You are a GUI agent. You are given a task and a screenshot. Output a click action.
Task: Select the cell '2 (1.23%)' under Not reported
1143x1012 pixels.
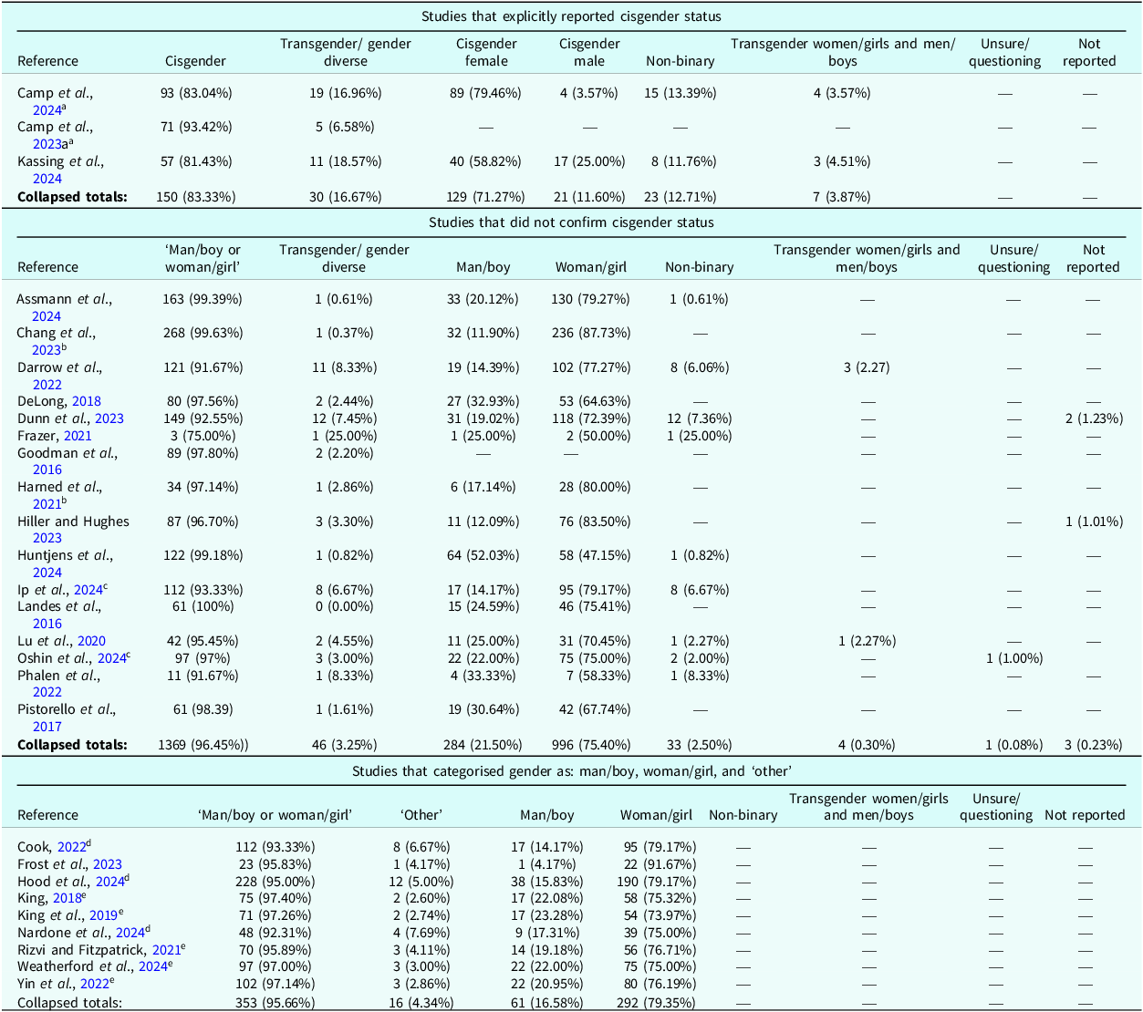pos(1093,418)
